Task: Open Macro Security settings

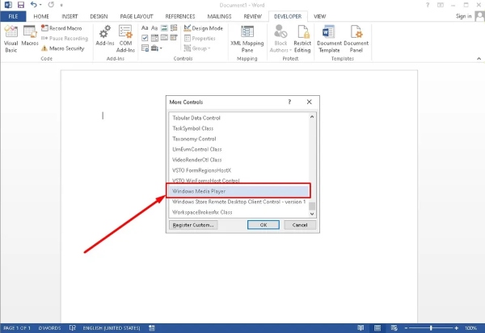Action: (65, 48)
